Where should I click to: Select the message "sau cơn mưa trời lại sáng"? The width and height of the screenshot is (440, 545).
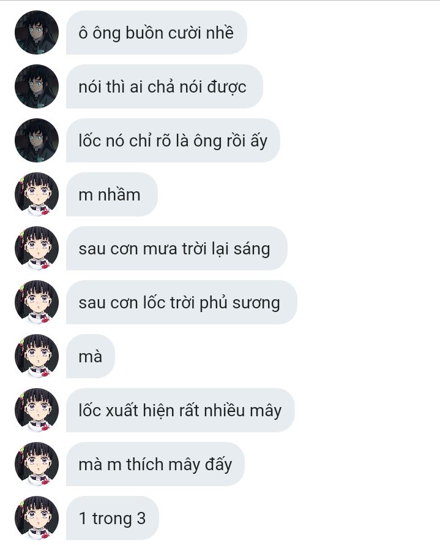[177, 248]
